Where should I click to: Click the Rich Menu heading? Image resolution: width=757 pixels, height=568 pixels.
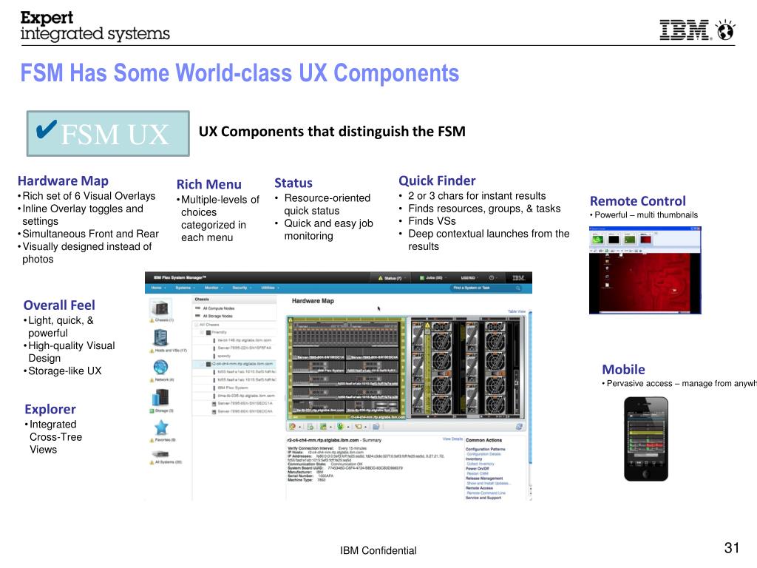[x=209, y=184]
